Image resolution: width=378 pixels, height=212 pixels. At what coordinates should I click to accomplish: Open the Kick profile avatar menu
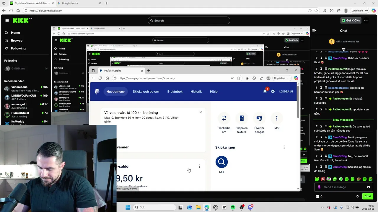[x=366, y=20]
